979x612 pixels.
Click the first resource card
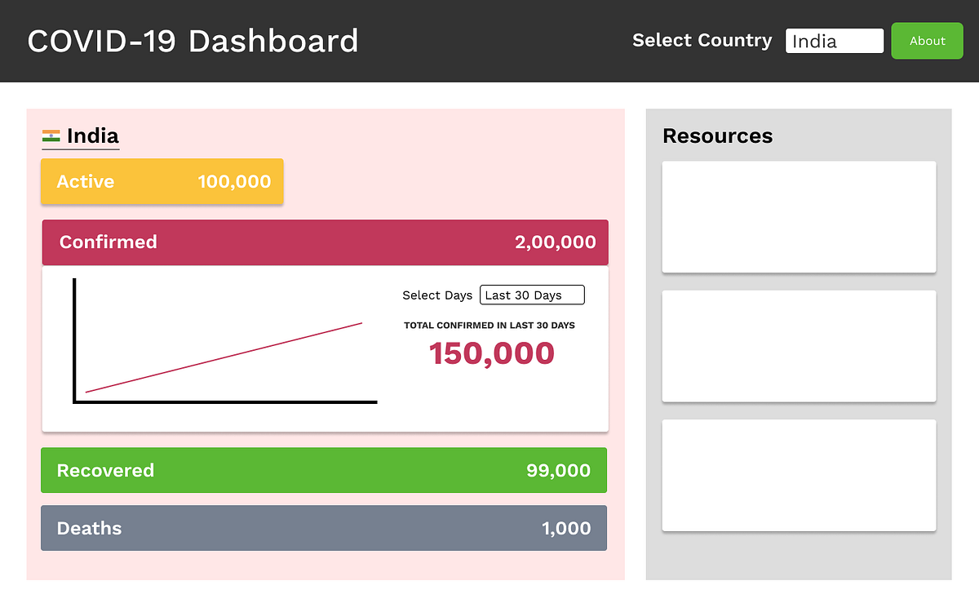799,216
